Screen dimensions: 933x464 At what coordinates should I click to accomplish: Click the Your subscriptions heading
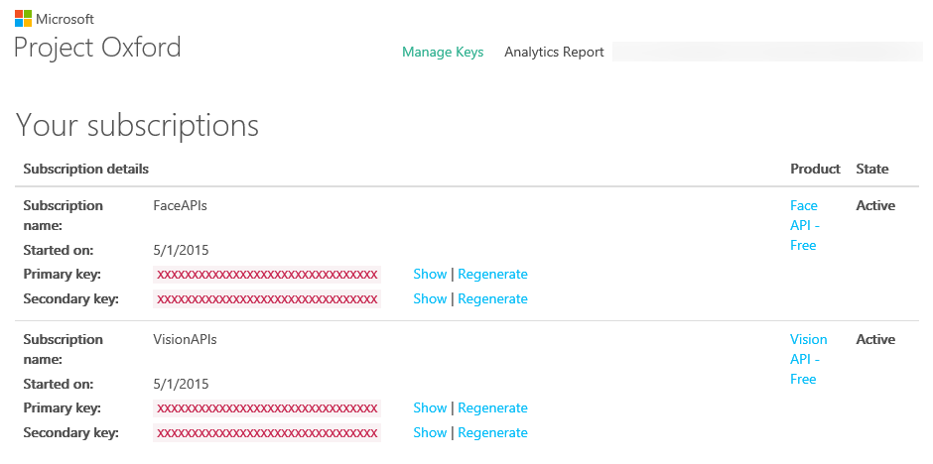[137, 125]
